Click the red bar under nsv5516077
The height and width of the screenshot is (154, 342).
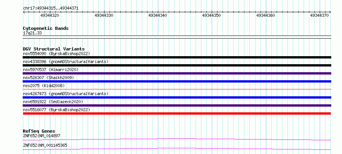(177, 113)
